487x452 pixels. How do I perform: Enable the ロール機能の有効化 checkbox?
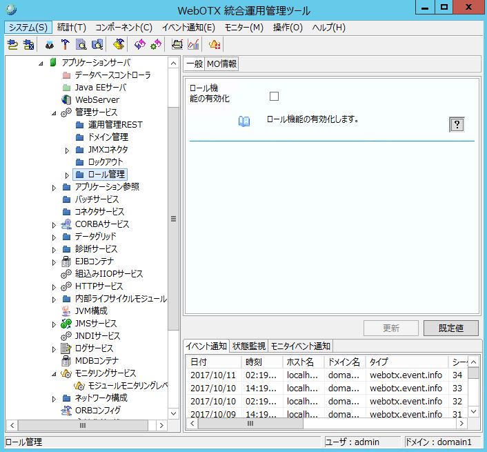pos(274,96)
